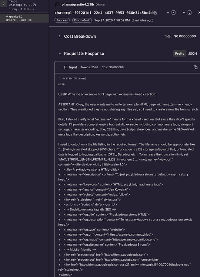Click the granite4.2 sparkle icon in sidebar
200x277 pixels.
click(7, 17)
